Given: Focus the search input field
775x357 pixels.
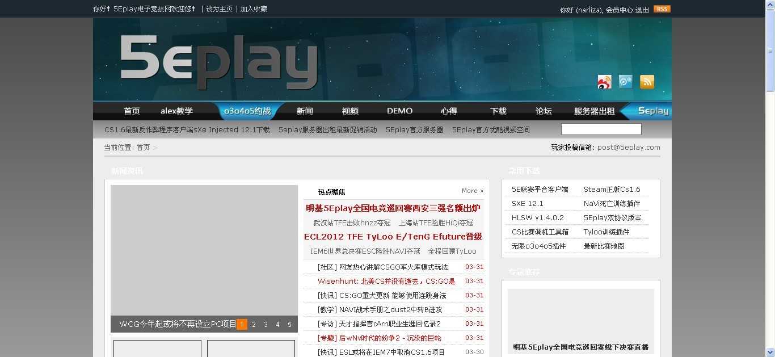Looking at the screenshot, I should point(601,129).
